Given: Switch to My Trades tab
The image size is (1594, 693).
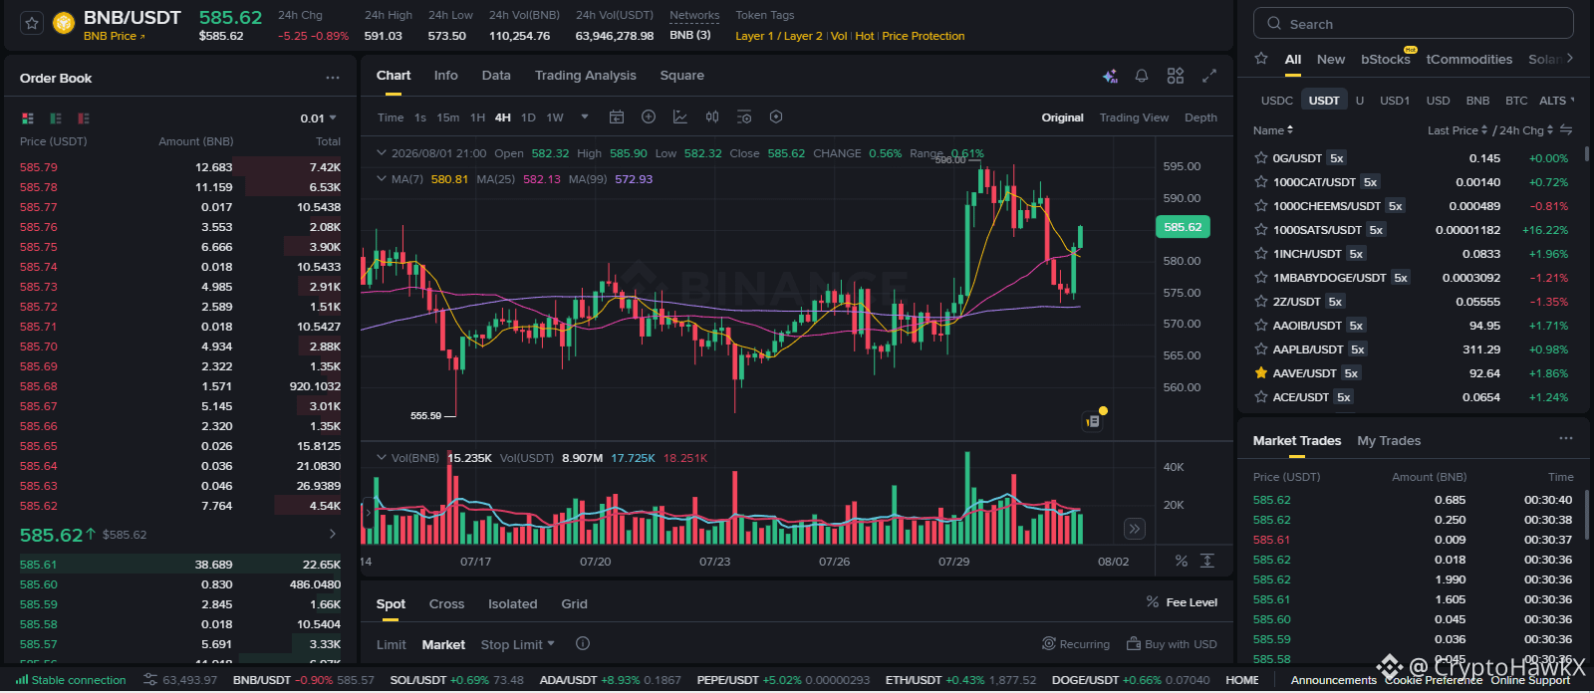Looking at the screenshot, I should click(1389, 440).
